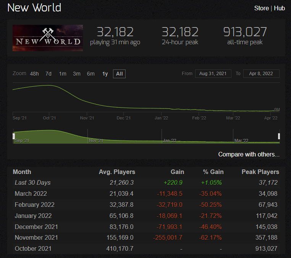Click the +220.9 gain value
The image size is (291, 258).
(x=173, y=182)
